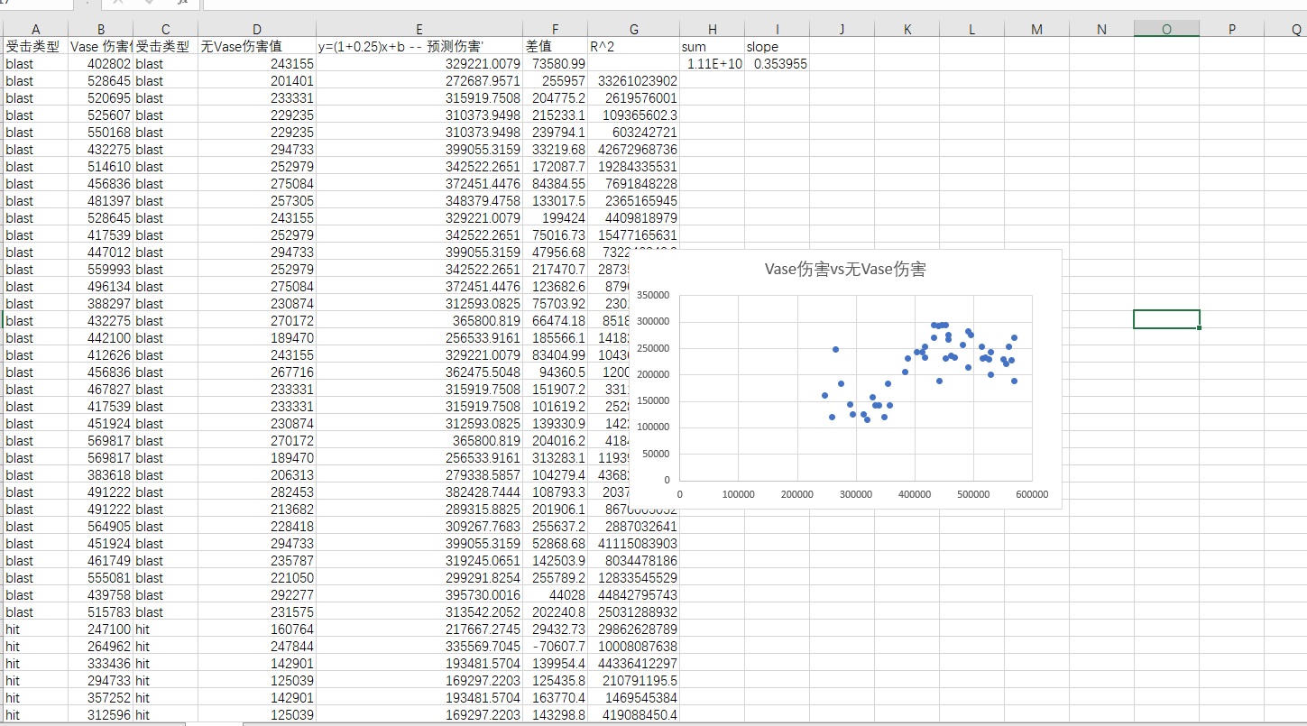
Task: Click the cell with value 247844 in column D
Action: (257, 647)
